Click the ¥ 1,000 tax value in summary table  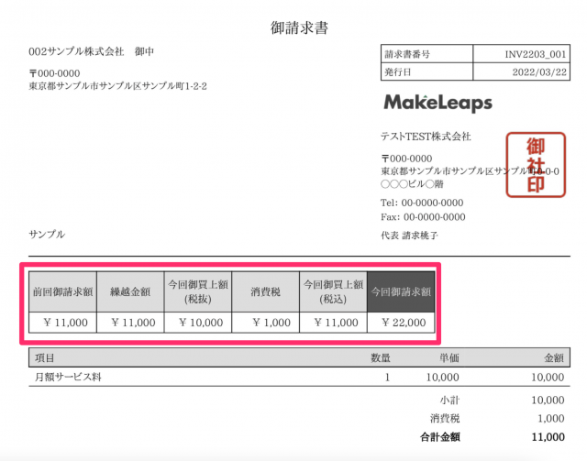(x=265, y=323)
